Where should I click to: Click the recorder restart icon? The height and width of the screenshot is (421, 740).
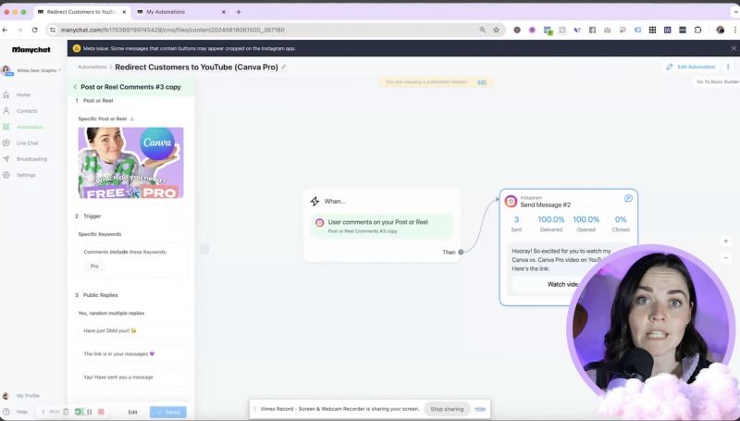[x=78, y=412]
